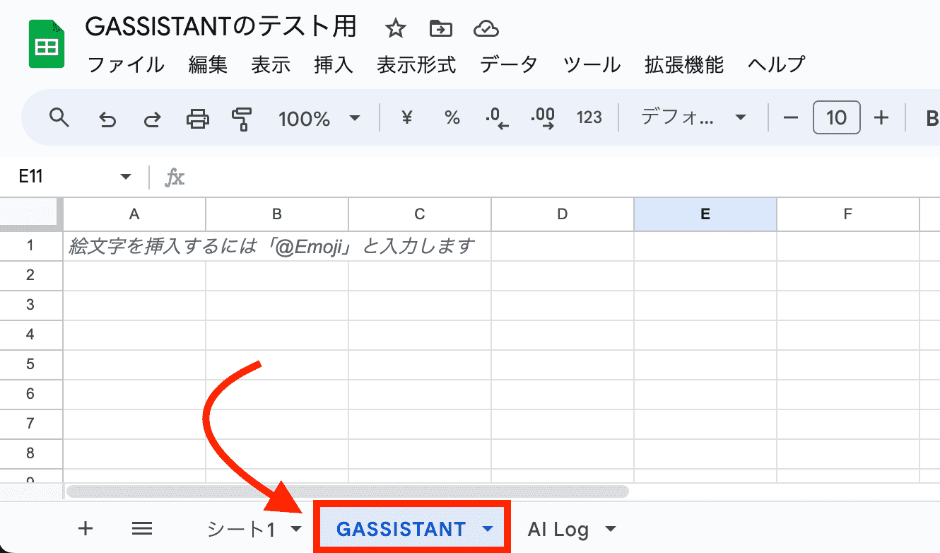This screenshot has height=553, width=940.
Task: Increase font size with plus button
Action: point(881,117)
